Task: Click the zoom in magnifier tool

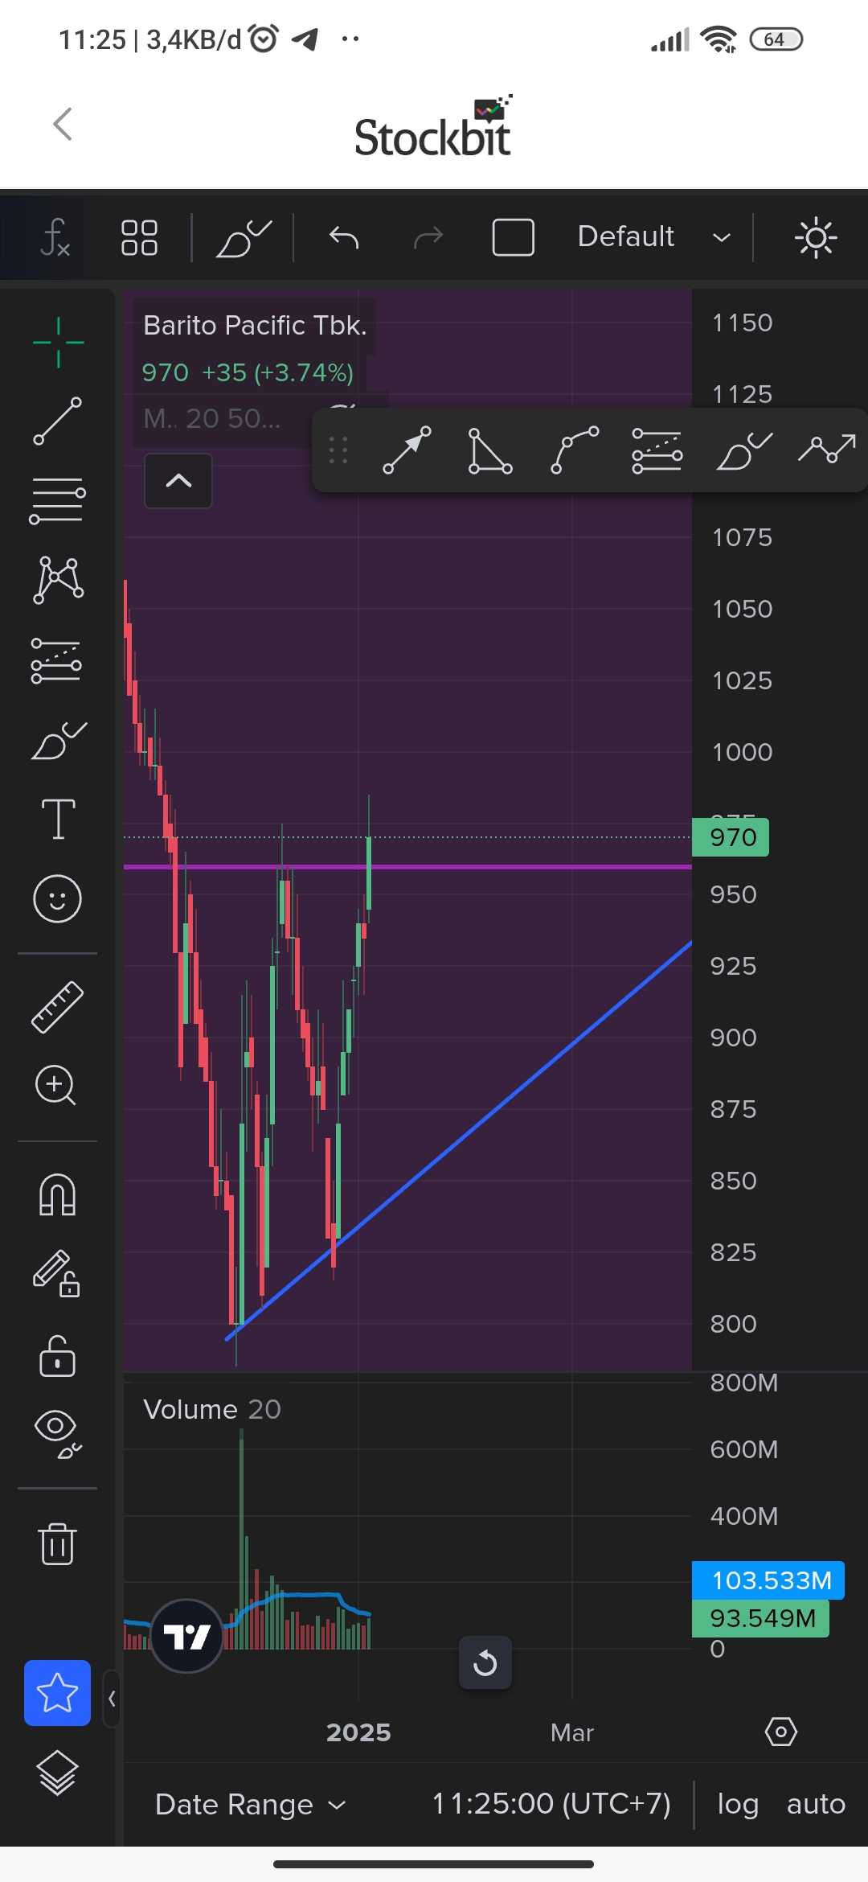Action: [x=55, y=1086]
